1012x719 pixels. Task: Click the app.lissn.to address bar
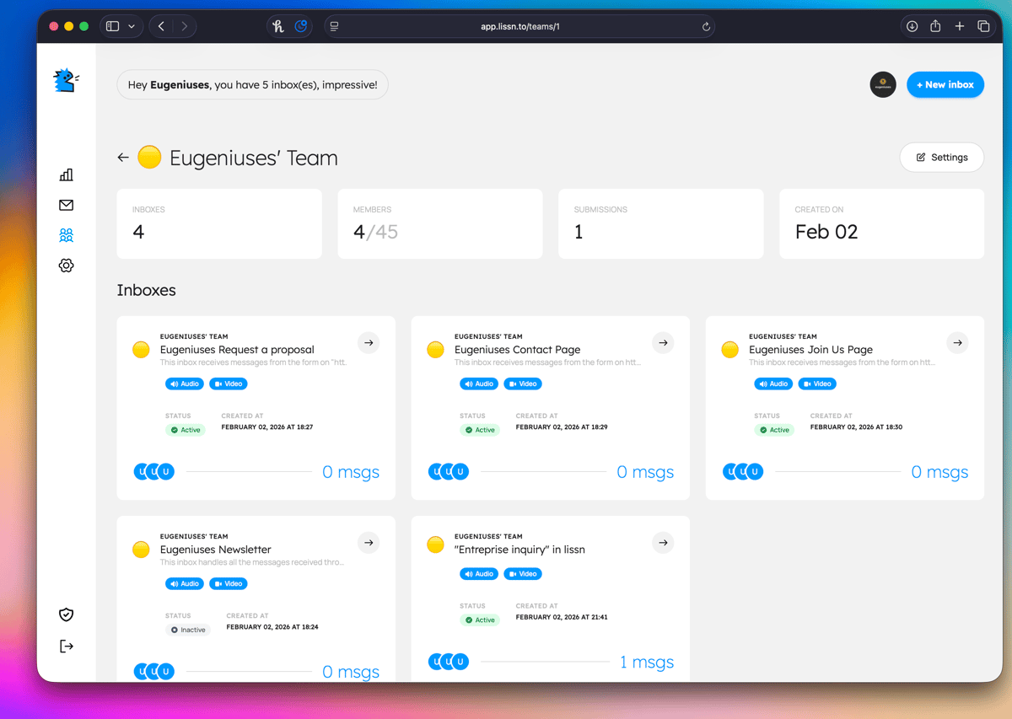[x=519, y=26]
